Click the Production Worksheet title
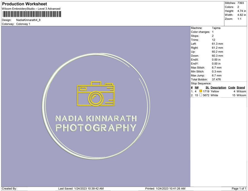The width and height of the screenshot is (248, 191). coord(25,4)
